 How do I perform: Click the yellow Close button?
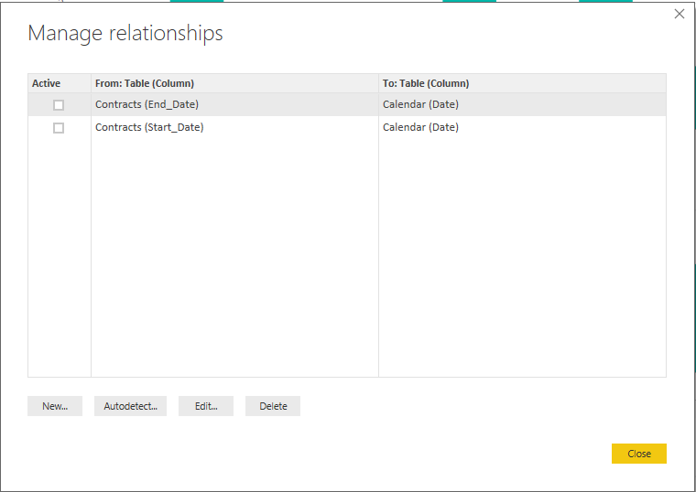pyautogui.click(x=639, y=454)
